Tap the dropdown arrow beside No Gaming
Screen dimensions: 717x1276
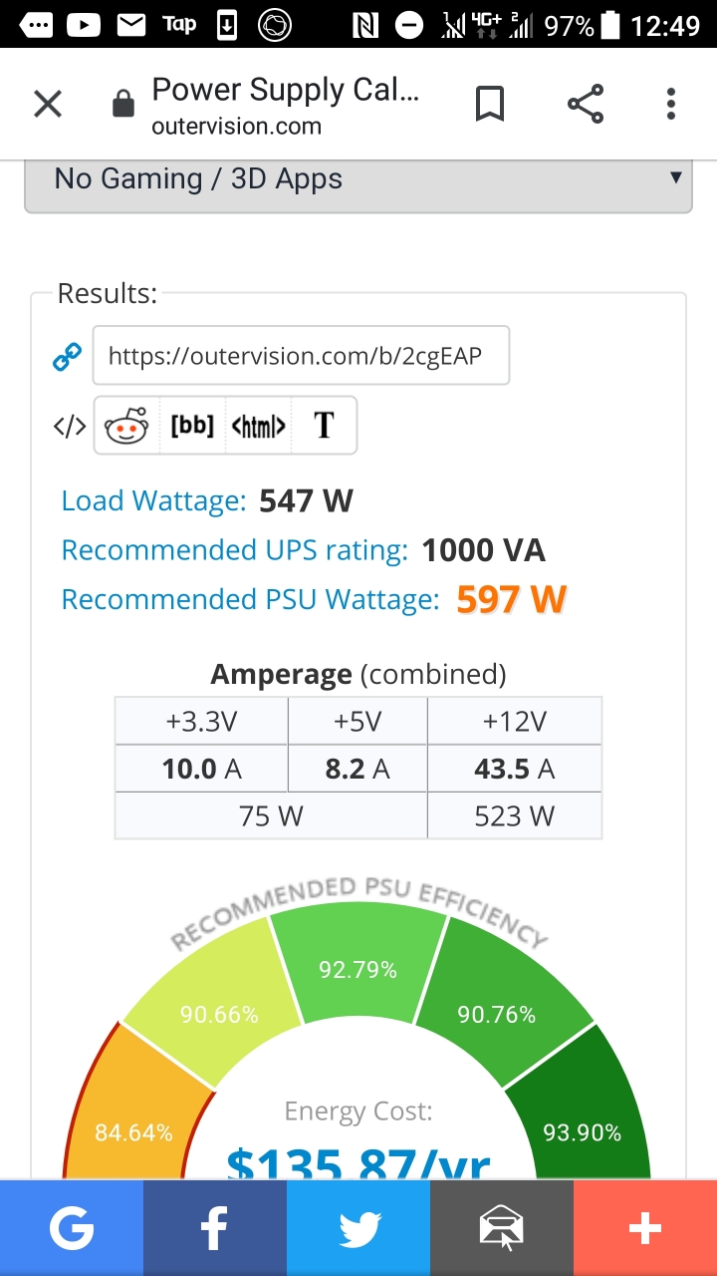tap(675, 177)
